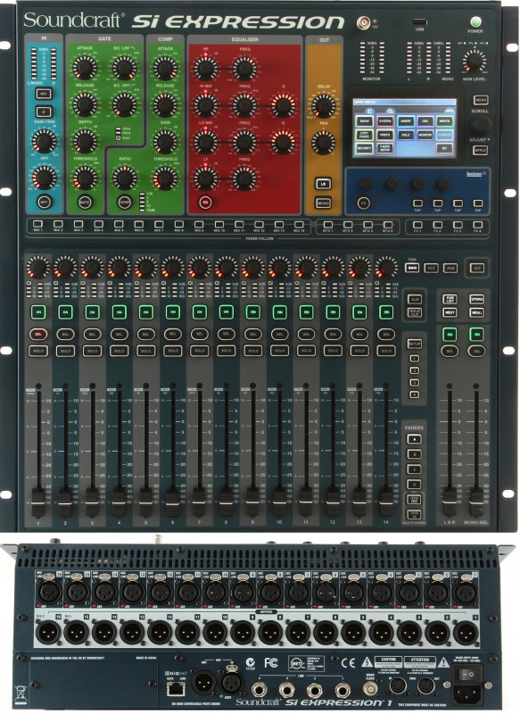Click the equaliser HF gain knob
The height and width of the screenshot is (714, 520).
tap(205, 69)
